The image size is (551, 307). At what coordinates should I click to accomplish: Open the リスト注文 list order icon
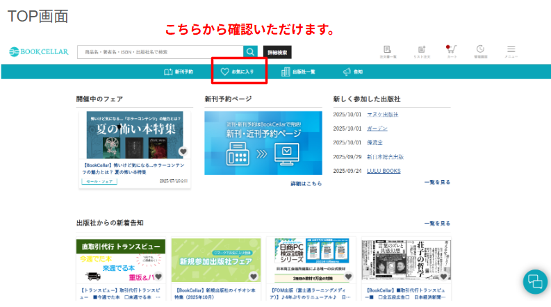pyautogui.click(x=422, y=51)
